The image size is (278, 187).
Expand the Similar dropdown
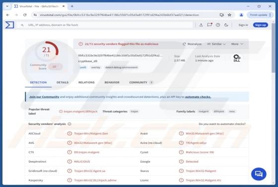216,44
